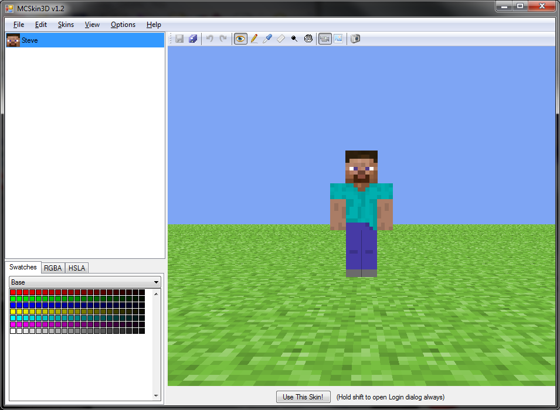560x410 pixels.
Task: Click the Use This Skin! button
Action: point(303,397)
